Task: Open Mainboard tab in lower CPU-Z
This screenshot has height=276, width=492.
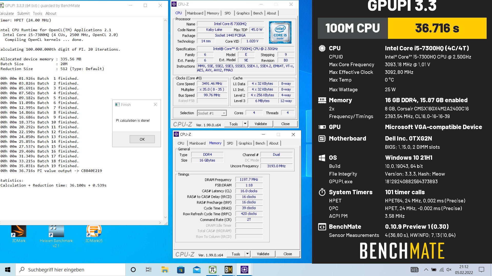Action: (x=197, y=143)
